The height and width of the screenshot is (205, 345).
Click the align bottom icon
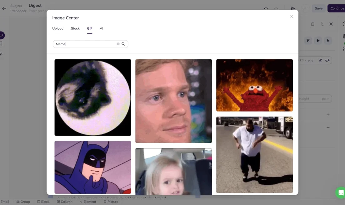(x=328, y=41)
